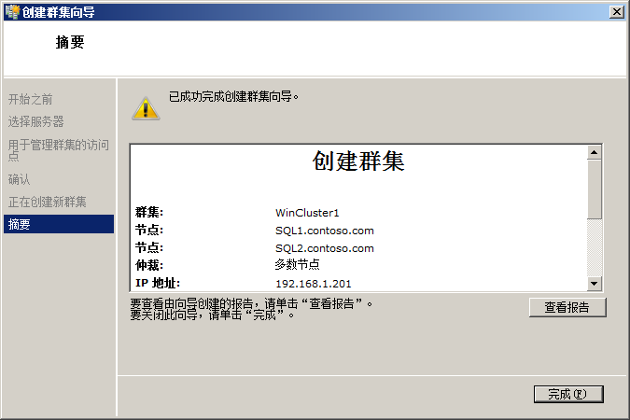Select the 选择服务器 step in the sidebar

coord(36,121)
